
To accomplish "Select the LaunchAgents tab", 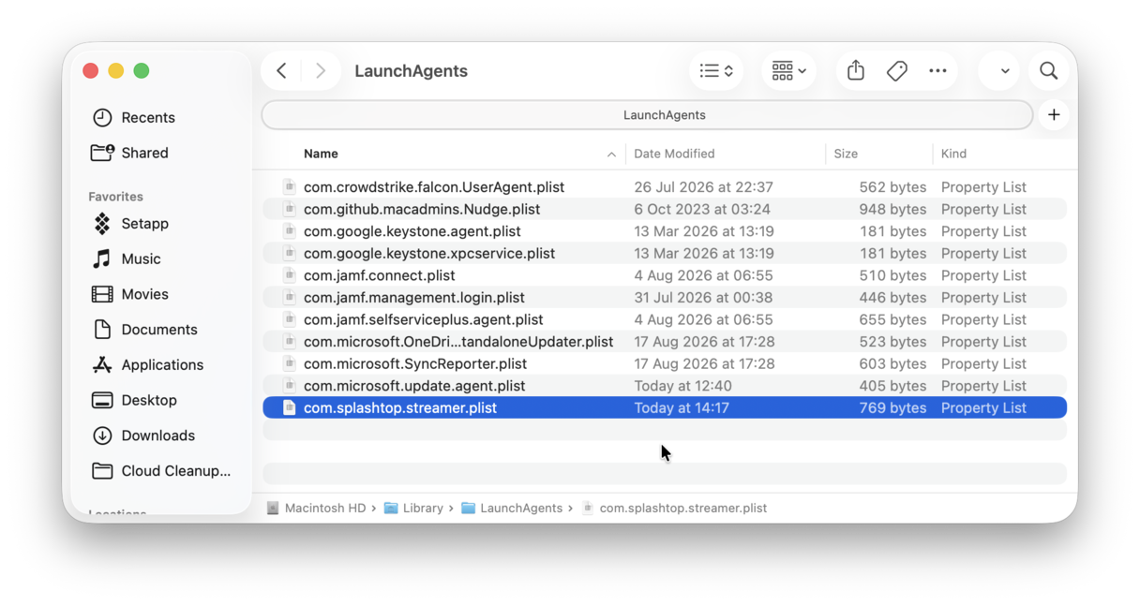I will [647, 115].
